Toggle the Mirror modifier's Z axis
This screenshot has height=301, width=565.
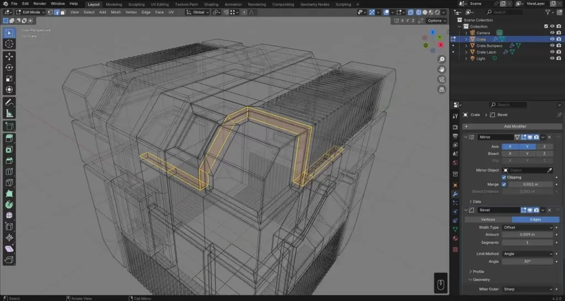coord(544,146)
